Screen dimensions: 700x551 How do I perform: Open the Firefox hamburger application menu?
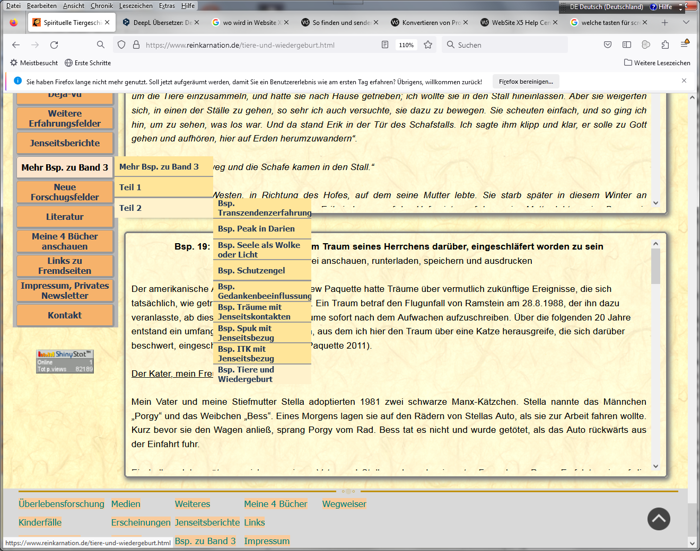point(685,45)
